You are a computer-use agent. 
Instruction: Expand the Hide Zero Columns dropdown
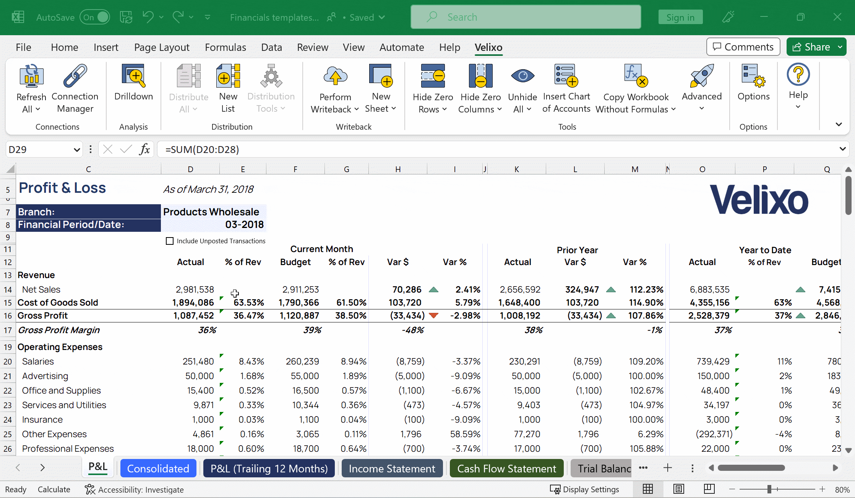pos(500,109)
